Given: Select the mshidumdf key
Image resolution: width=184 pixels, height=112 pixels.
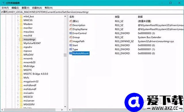Looking at the screenshot, I should pos(30,89).
